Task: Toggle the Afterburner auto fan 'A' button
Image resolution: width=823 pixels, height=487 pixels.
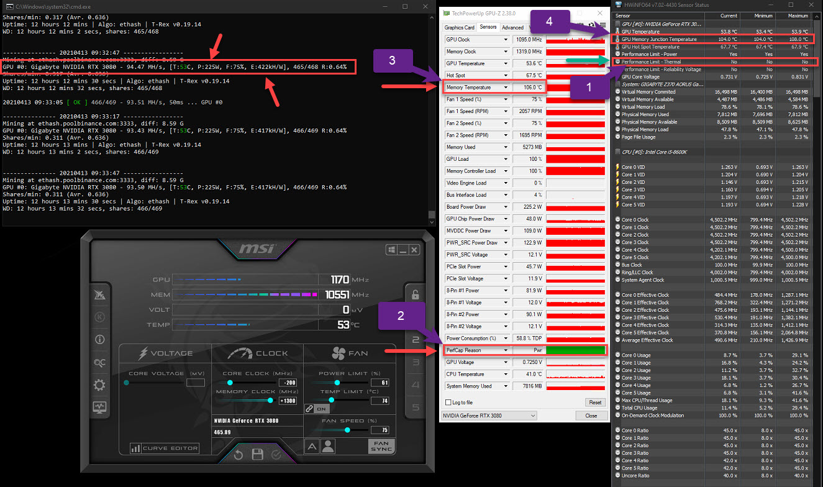Action: (311, 446)
